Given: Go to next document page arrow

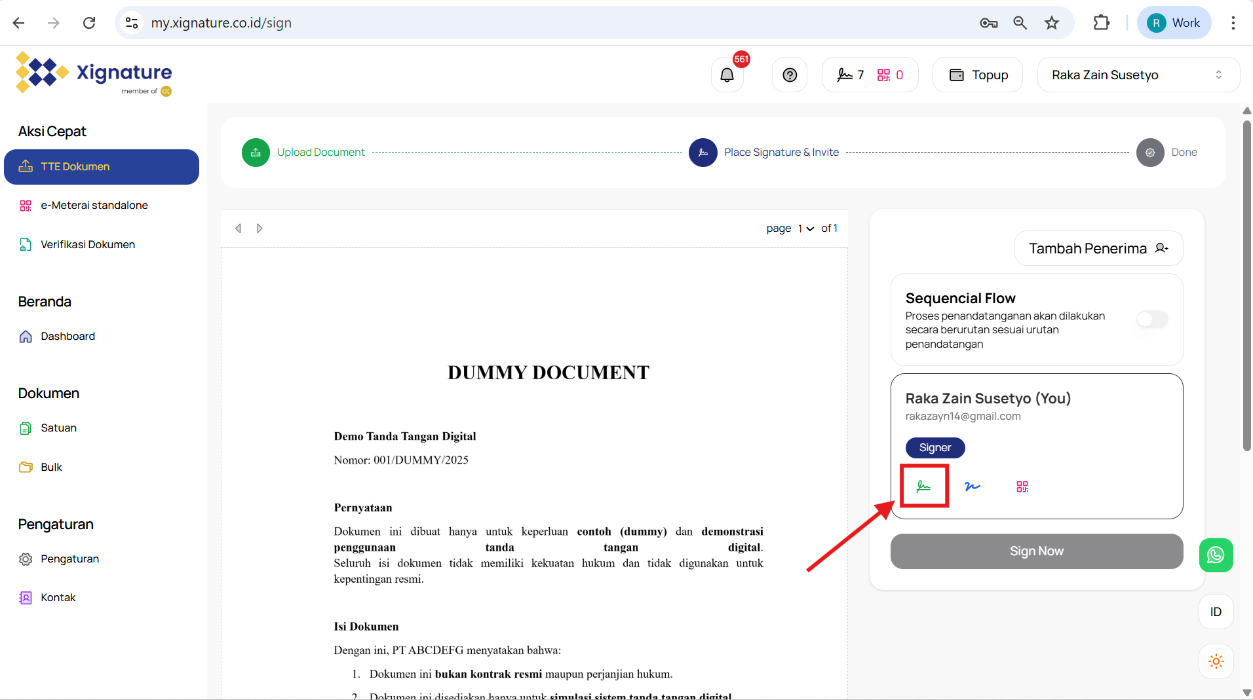Looking at the screenshot, I should tap(260, 229).
